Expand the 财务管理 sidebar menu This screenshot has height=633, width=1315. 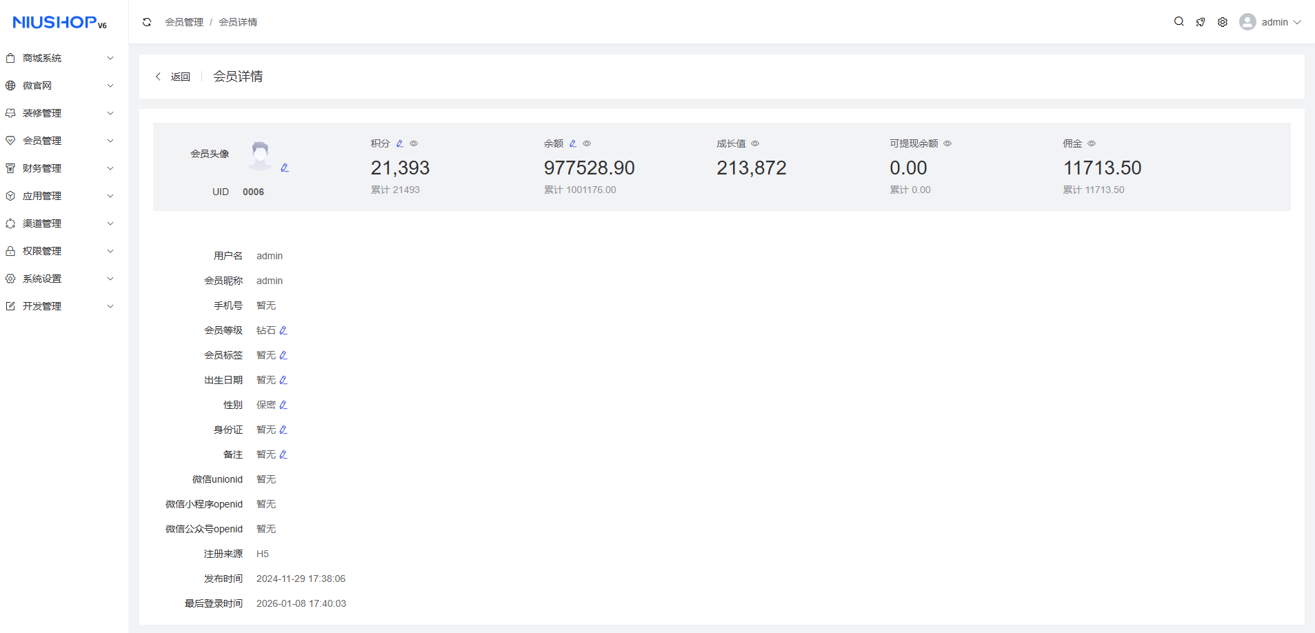59,168
